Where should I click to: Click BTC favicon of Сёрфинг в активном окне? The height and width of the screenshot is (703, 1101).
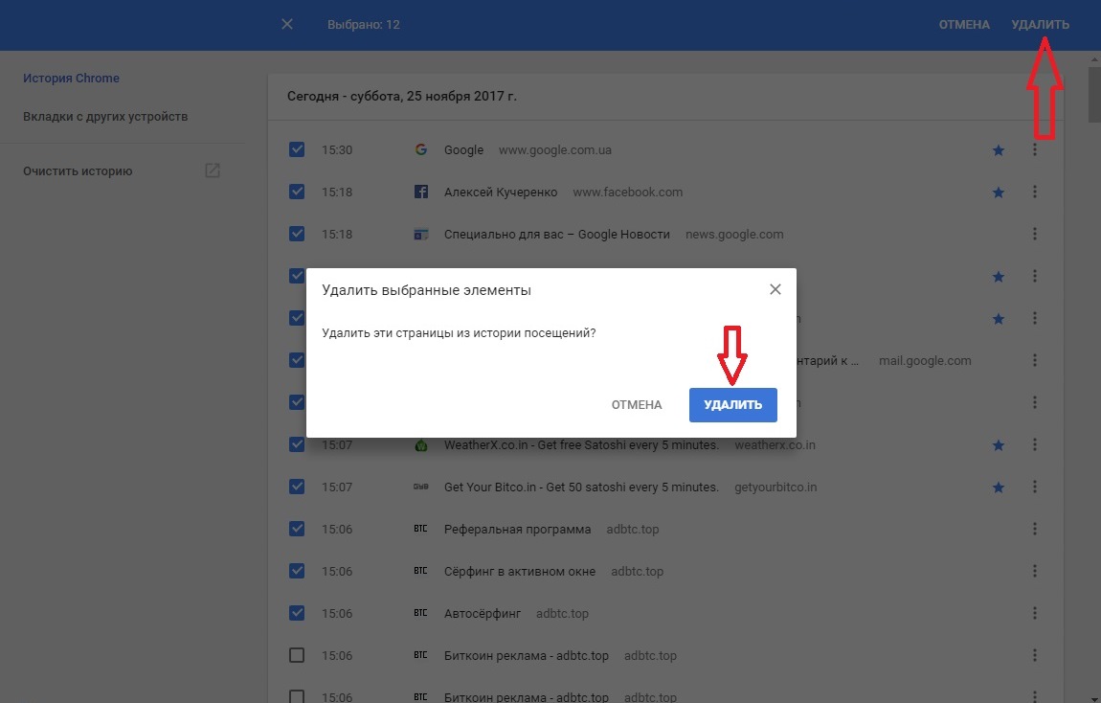[420, 571]
